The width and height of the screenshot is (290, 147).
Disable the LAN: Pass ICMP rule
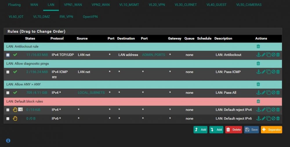pos(273,72)
